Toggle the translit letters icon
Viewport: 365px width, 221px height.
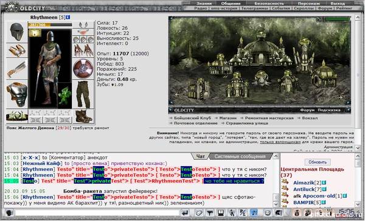(243, 212)
